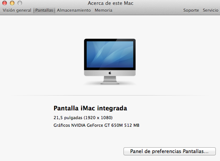Screen dimensions: 220x161
Task: Click the gray zoom window button
Action: 20,3
